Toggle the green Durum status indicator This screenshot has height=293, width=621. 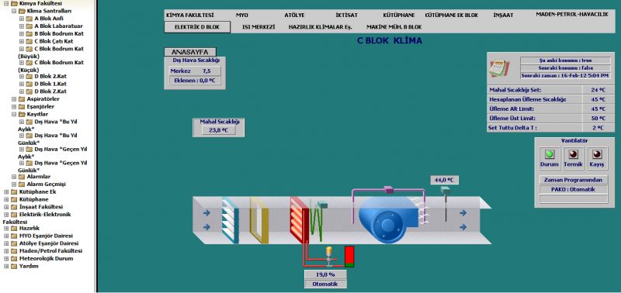point(550,154)
